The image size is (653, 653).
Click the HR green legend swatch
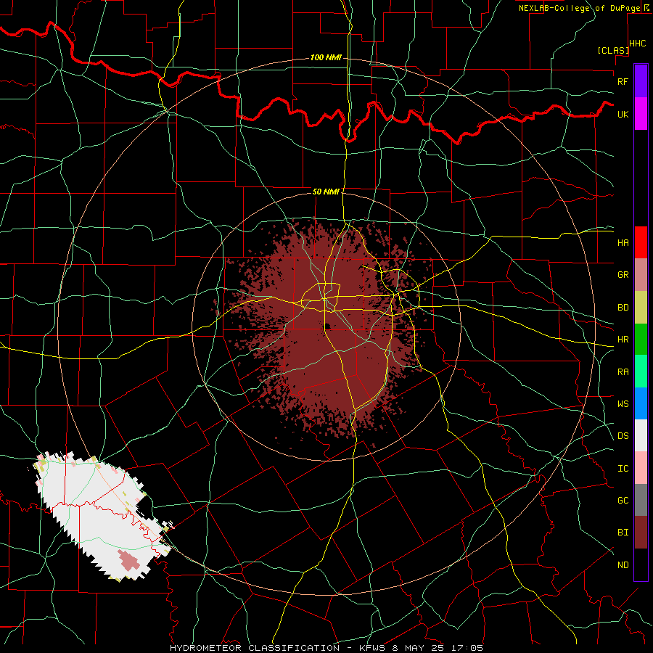click(x=641, y=339)
